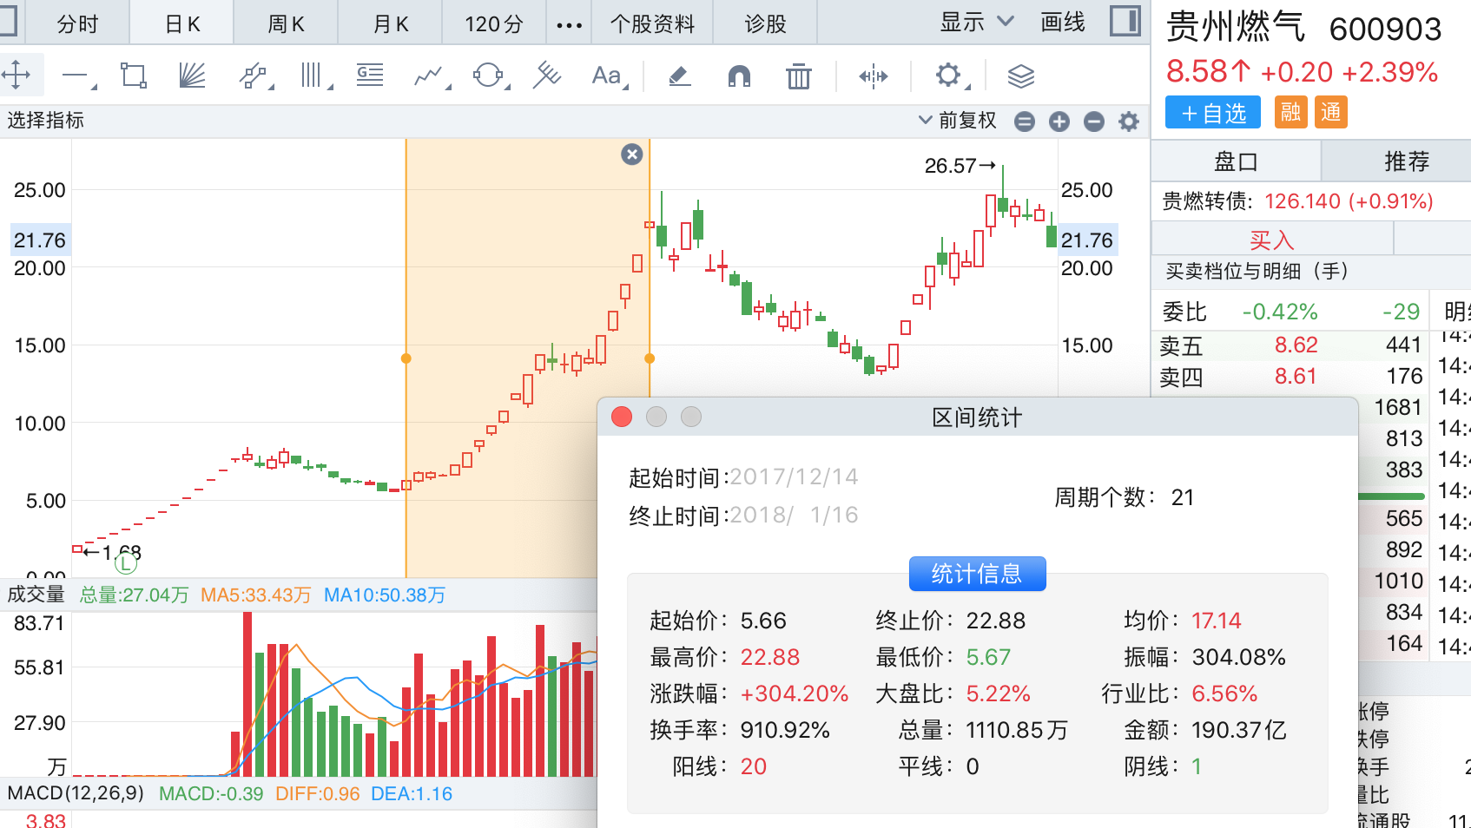
Task: Click the 统计信息 button
Action: 977,574
